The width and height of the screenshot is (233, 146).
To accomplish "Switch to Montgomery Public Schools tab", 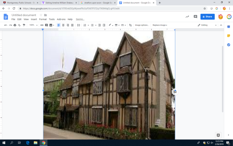I will [21, 3].
